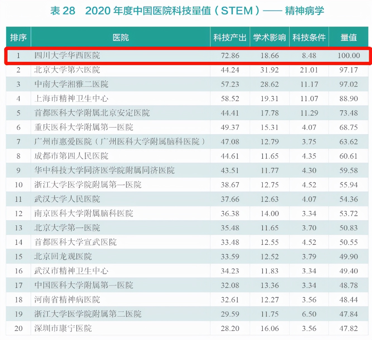This screenshot has height=340, width=372.
Task: Click 首都医科大学附属北京安定医院 name
Action: [x=92, y=113]
